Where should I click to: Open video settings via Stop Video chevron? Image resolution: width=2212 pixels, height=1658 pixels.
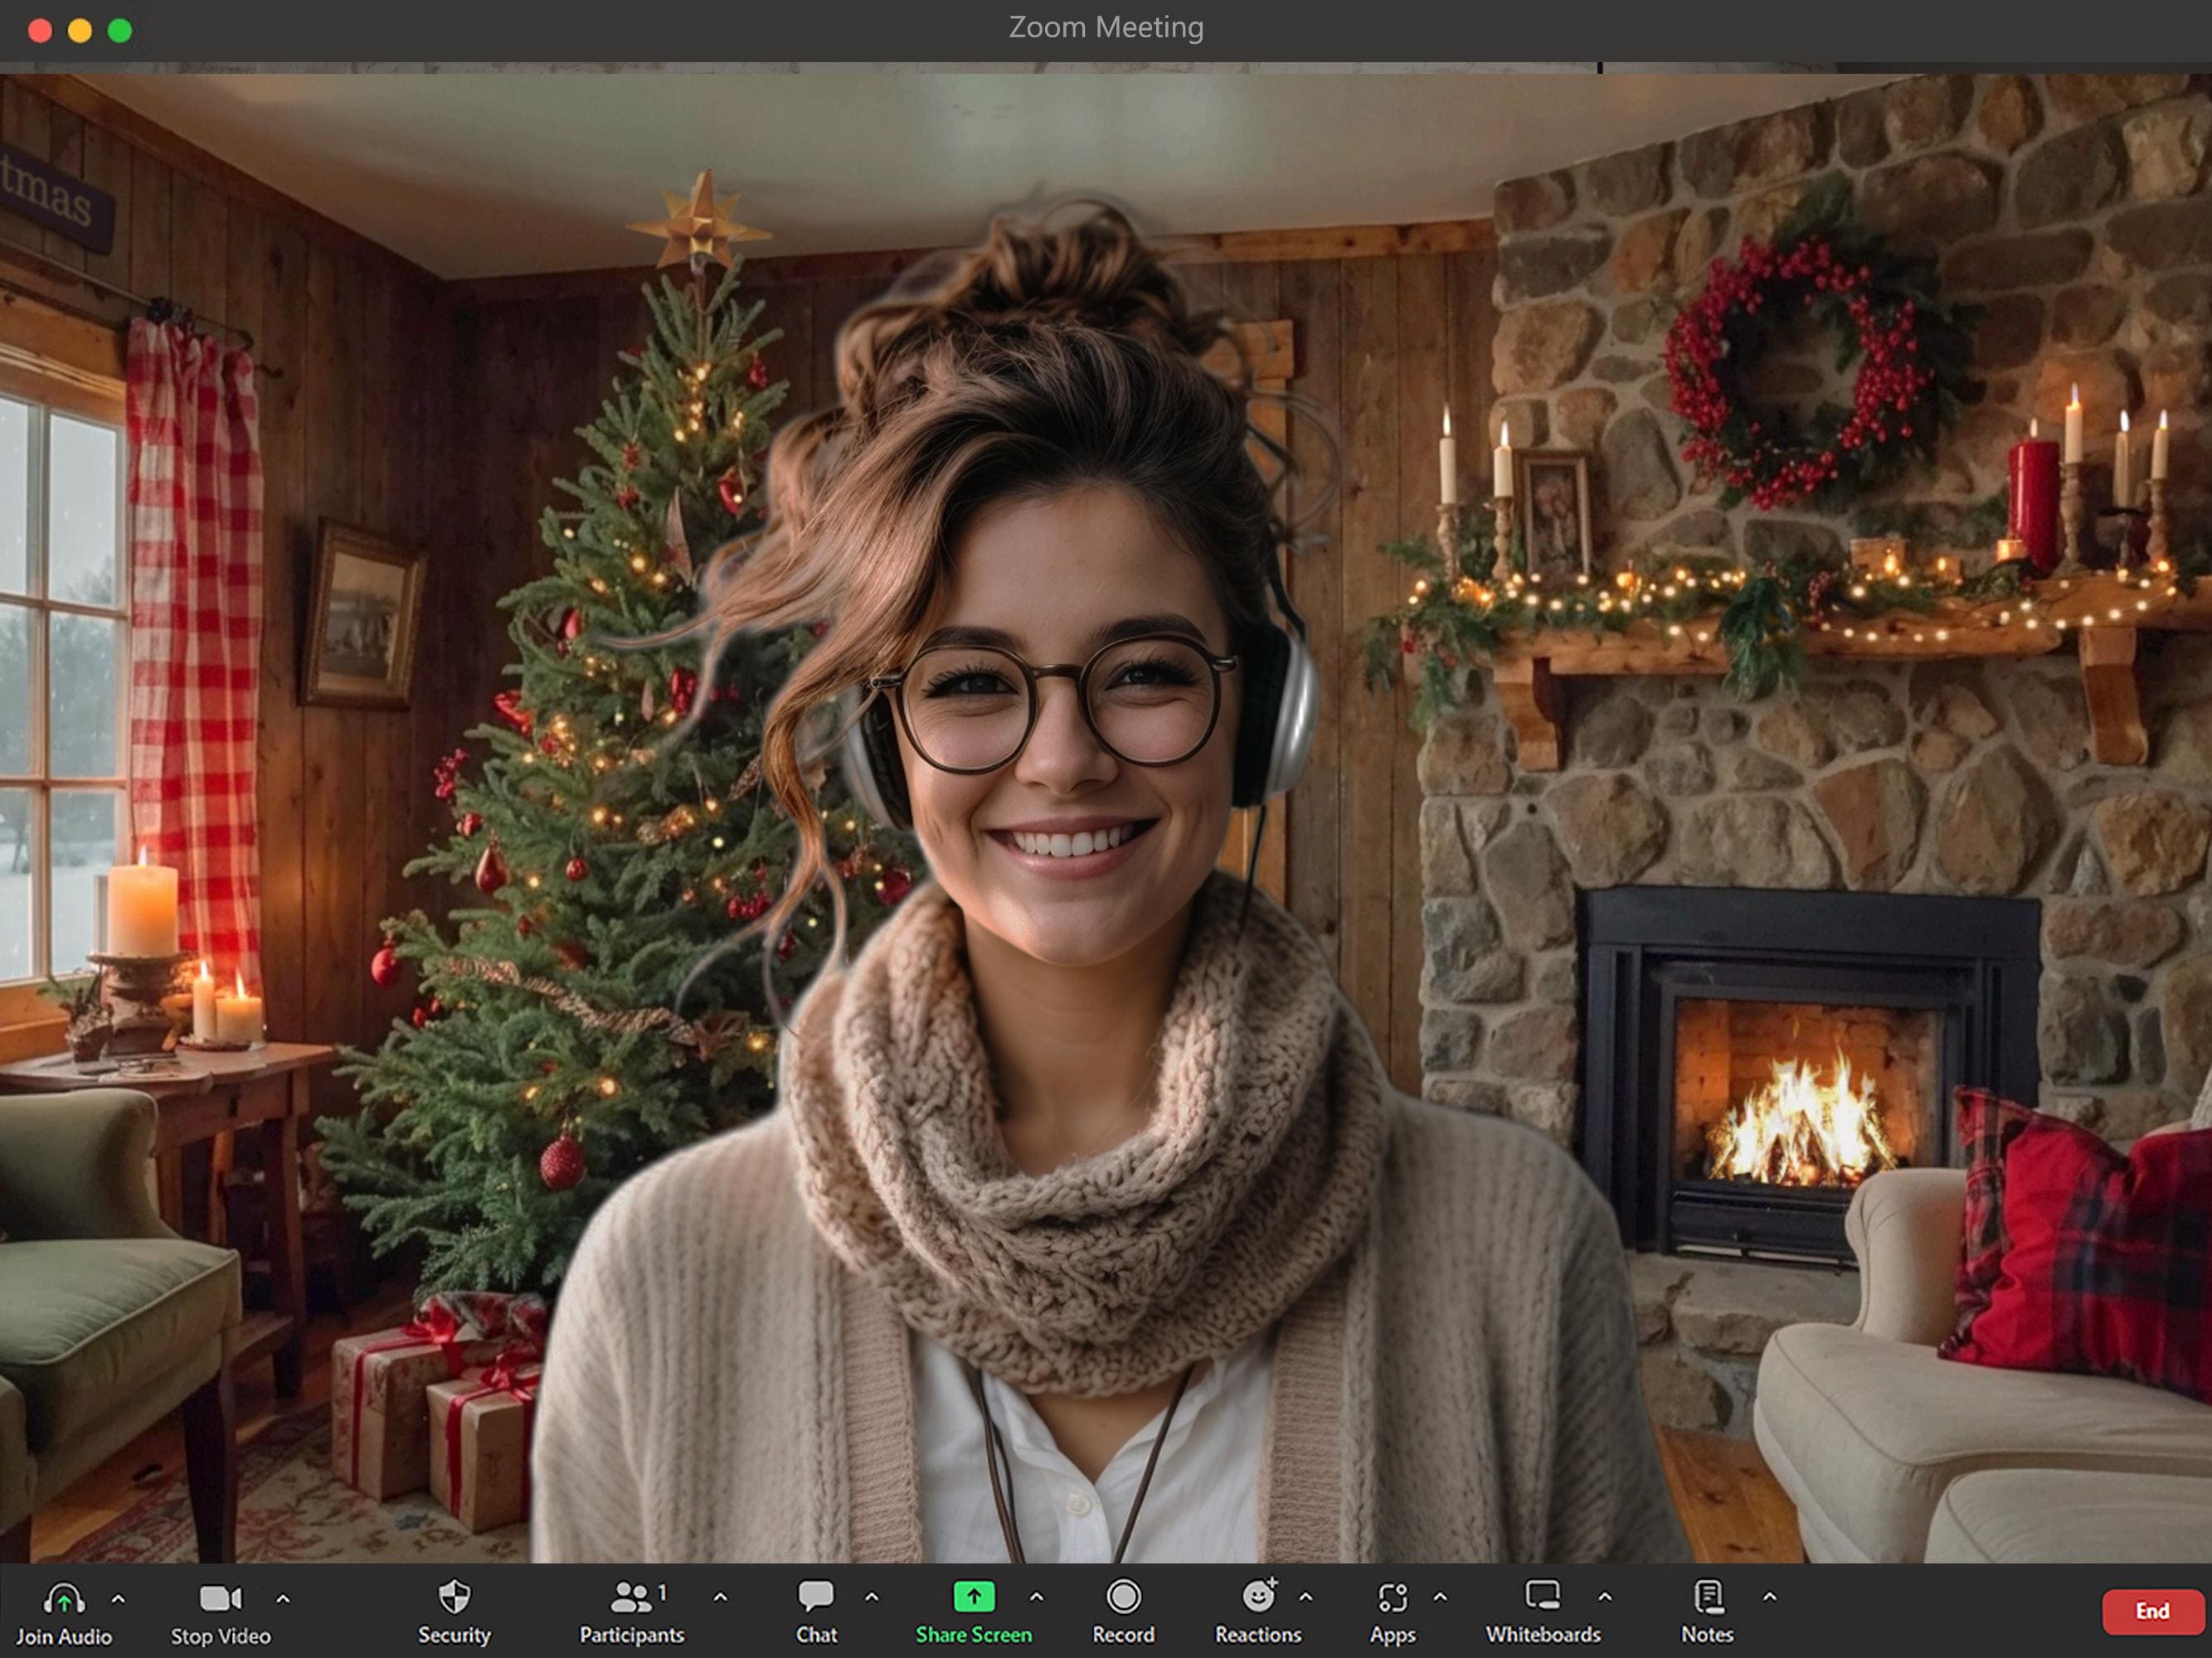coord(283,1599)
